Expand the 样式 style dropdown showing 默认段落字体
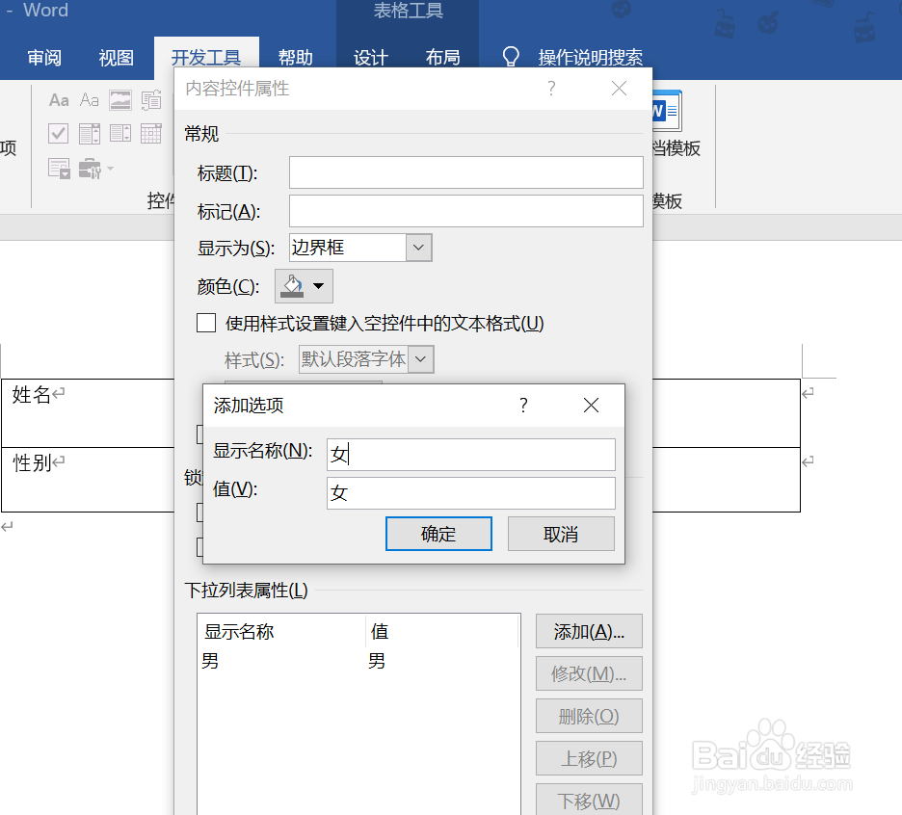902x815 pixels. 418,357
